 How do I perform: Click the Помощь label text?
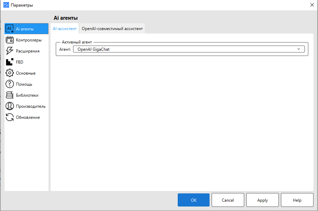pos(24,84)
